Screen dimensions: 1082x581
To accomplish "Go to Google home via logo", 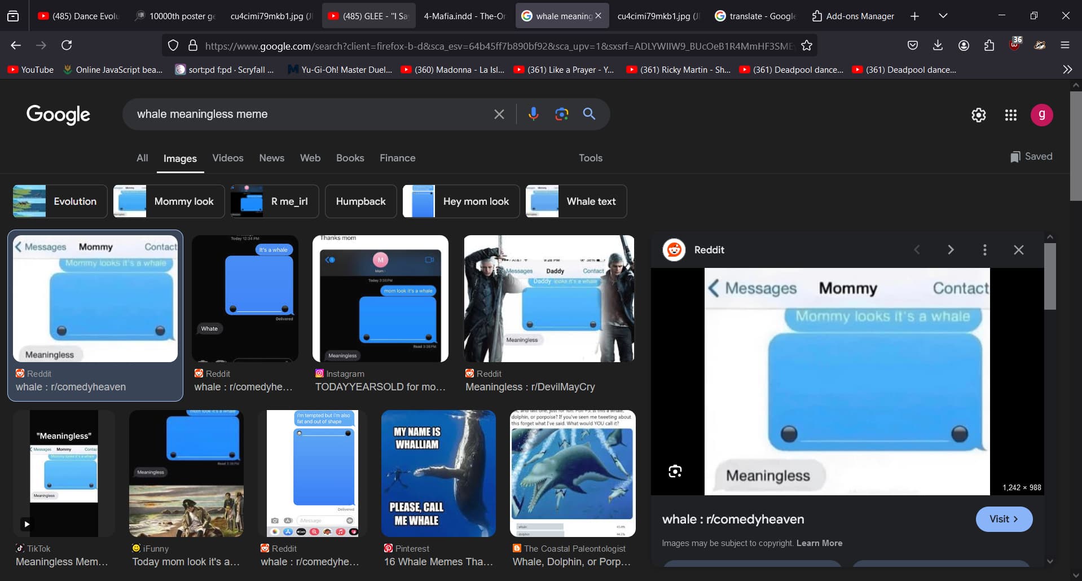I will coord(58,115).
